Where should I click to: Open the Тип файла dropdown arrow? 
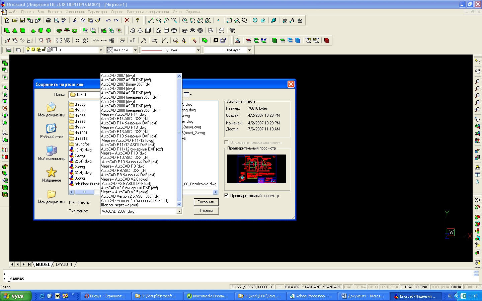click(x=179, y=211)
